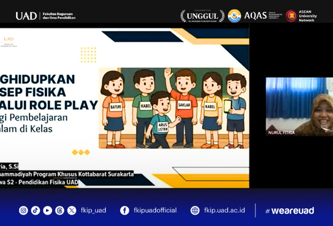Click the ASEAN University Network emblem
This screenshot has height=226, width=333.
pos(291,16)
